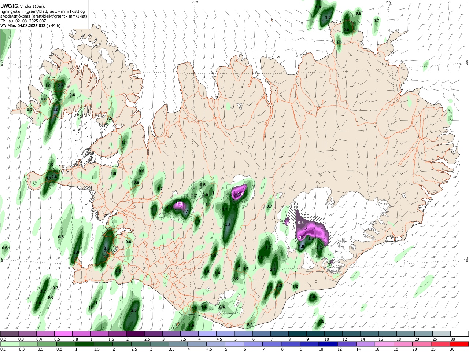Click the bright pink snow-scale swatch at 0.5
469x352 pixels.
click(63, 334)
